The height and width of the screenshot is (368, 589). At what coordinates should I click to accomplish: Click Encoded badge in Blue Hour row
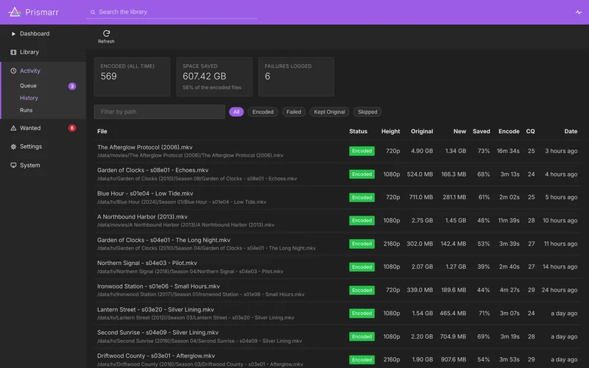pyautogui.click(x=361, y=197)
